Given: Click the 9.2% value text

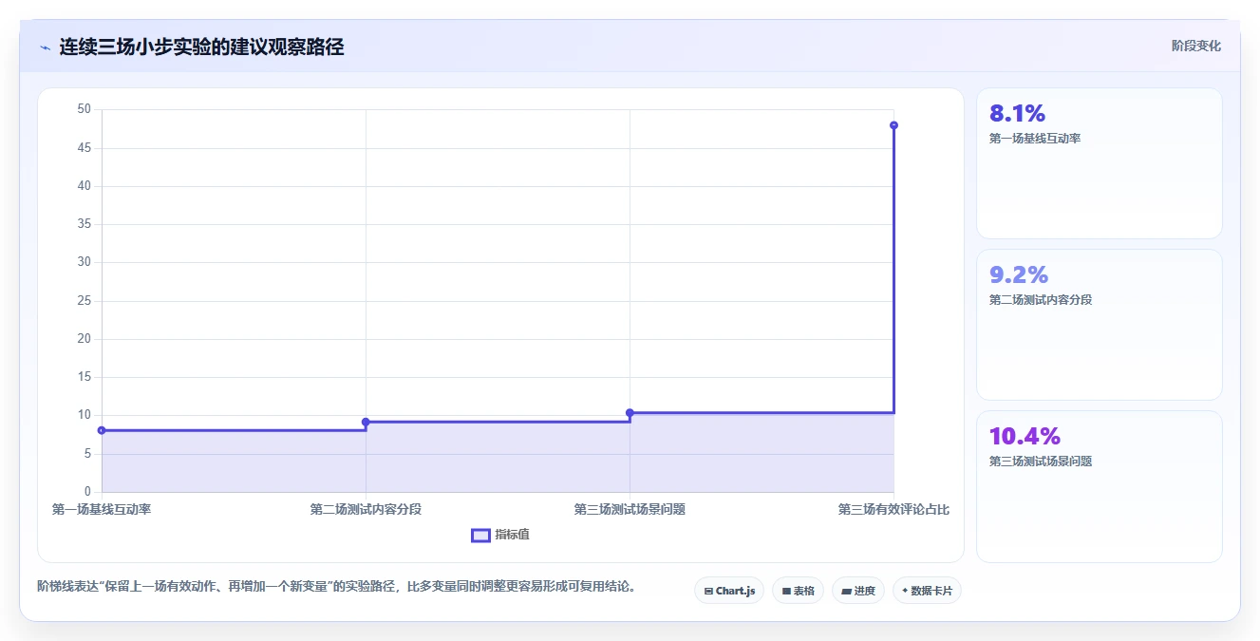Looking at the screenshot, I should [x=1019, y=275].
